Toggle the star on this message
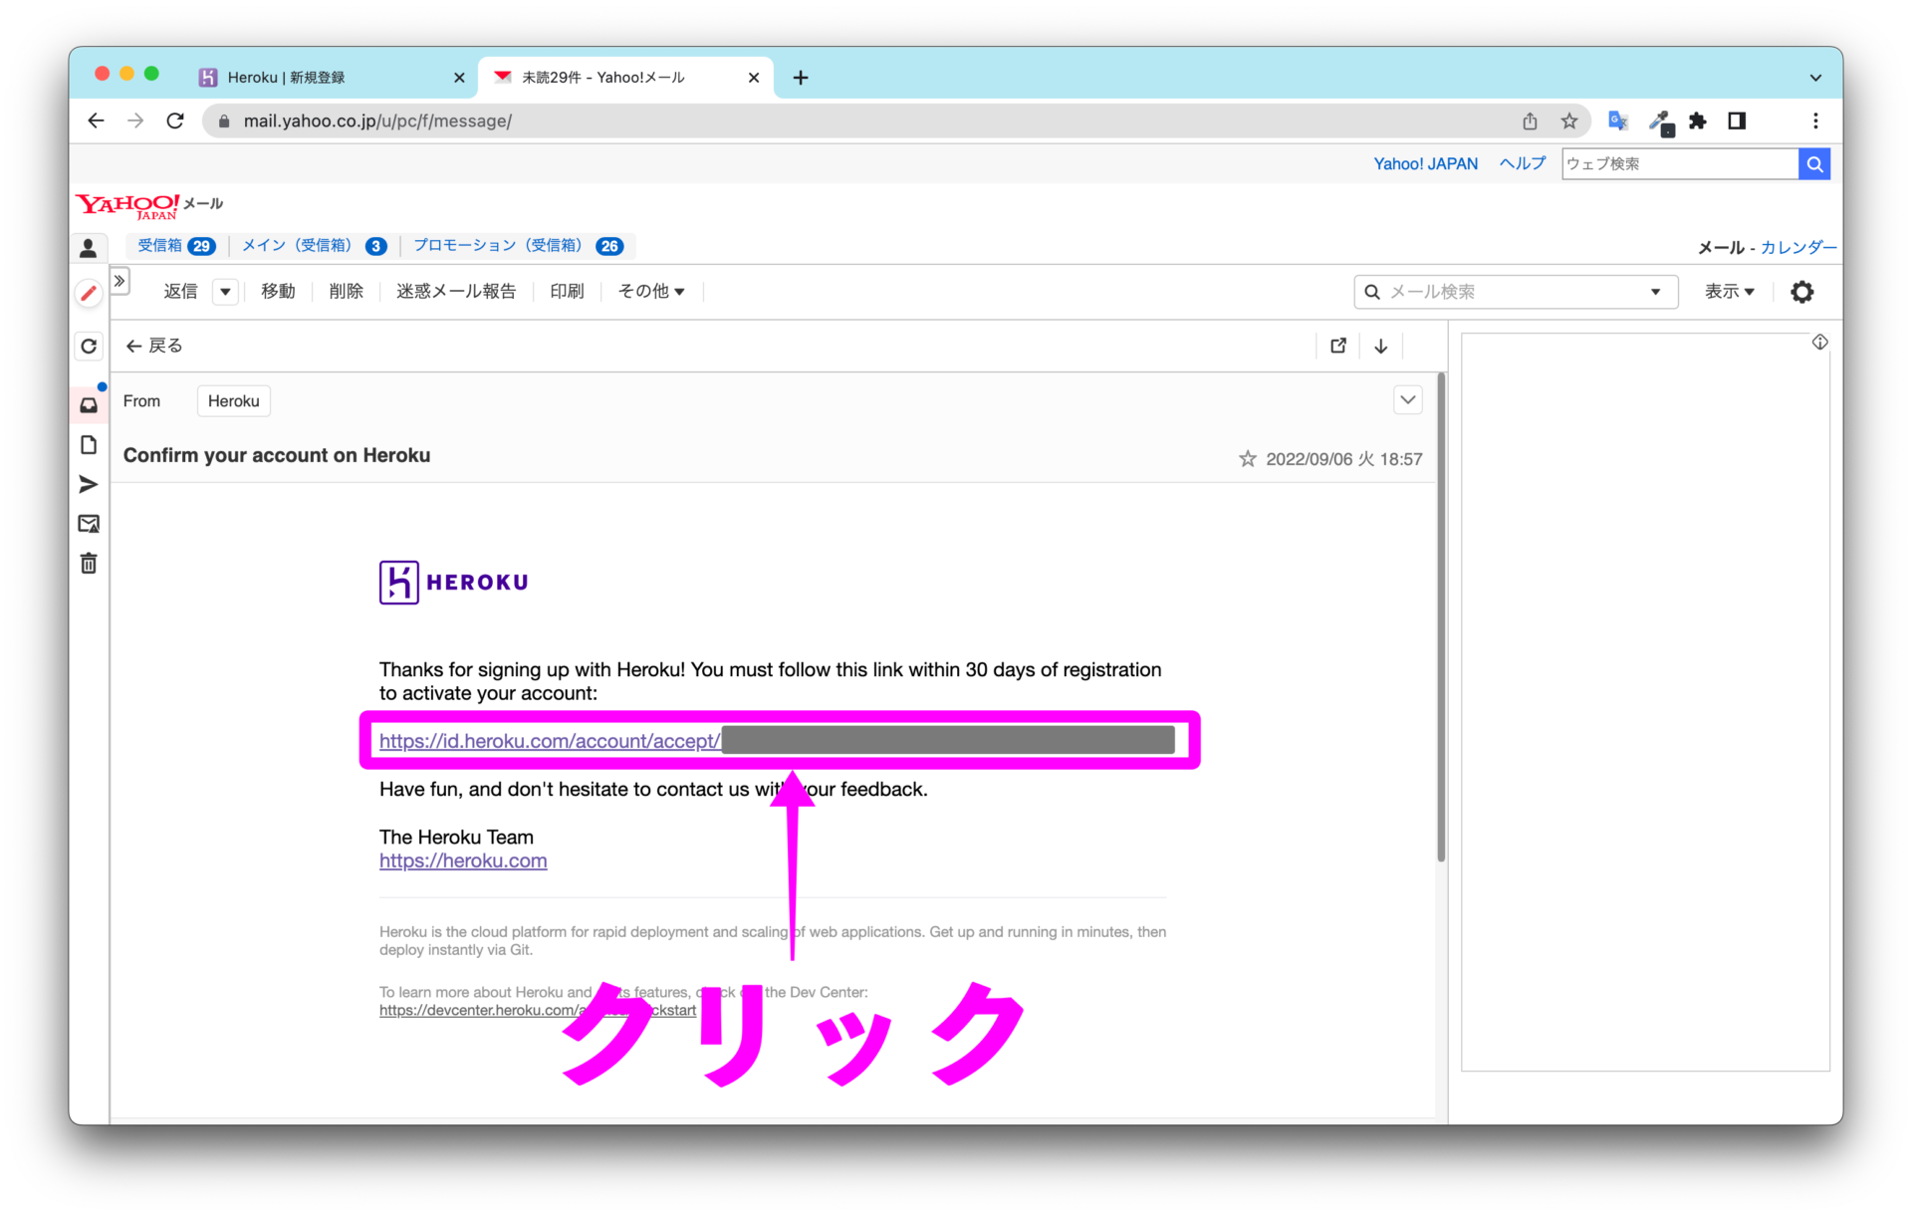The height and width of the screenshot is (1216, 1912). (1247, 459)
